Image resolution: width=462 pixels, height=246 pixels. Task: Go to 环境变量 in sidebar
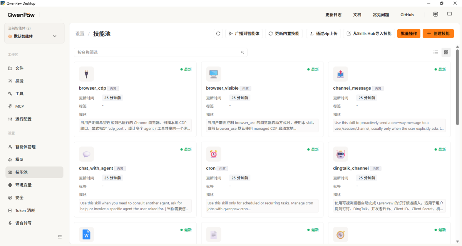(23, 185)
